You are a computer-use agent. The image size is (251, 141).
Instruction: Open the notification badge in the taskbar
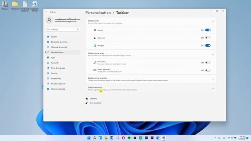pyautogui.click(x=247, y=138)
